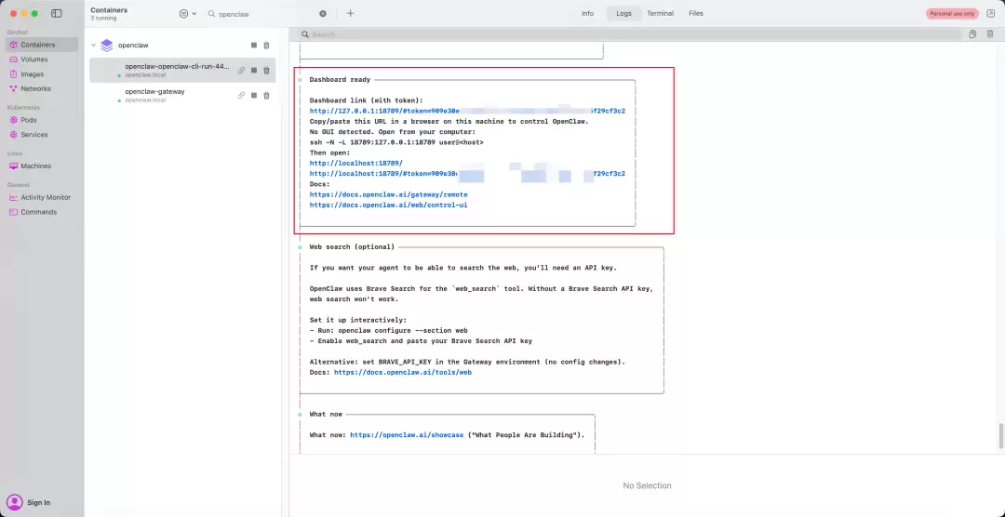Viewport: 1005px width, 517px height.
Task: Stop the openclaw-gateway container
Action: point(254,95)
